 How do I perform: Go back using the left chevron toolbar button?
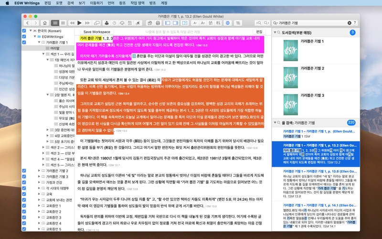[28, 23]
